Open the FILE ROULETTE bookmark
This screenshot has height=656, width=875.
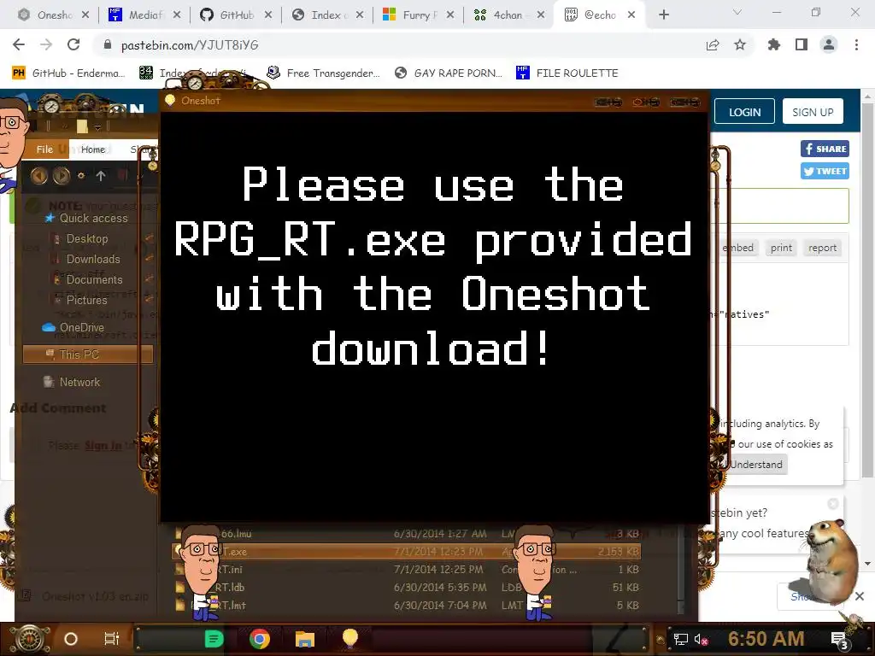(x=567, y=73)
